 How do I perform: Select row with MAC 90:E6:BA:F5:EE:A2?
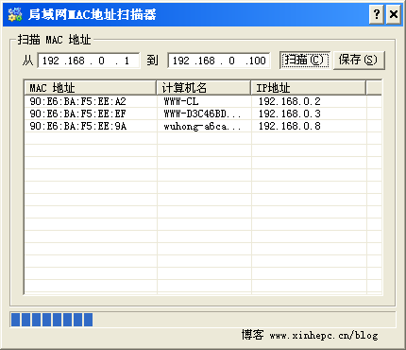(x=203, y=101)
